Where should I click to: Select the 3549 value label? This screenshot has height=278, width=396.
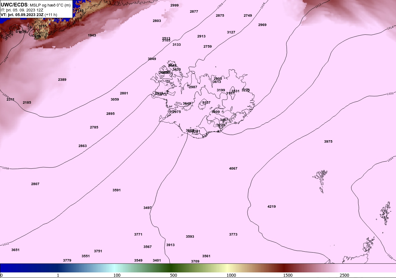(138, 260)
